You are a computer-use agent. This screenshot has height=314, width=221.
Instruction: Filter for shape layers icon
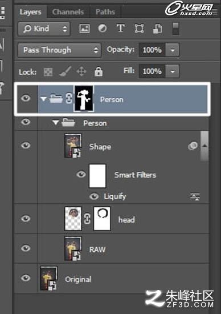(x=139, y=29)
